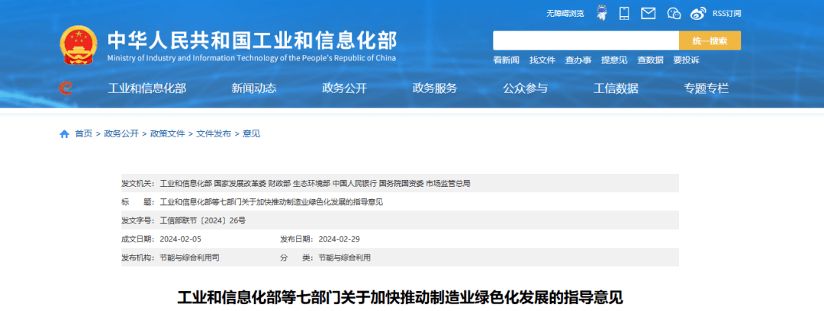The height and width of the screenshot is (311, 824).
Task: Click the robot assistant icon
Action: click(x=601, y=13)
